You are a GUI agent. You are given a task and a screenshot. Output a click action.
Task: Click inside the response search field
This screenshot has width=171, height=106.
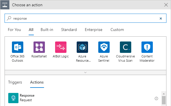(x=85, y=18)
